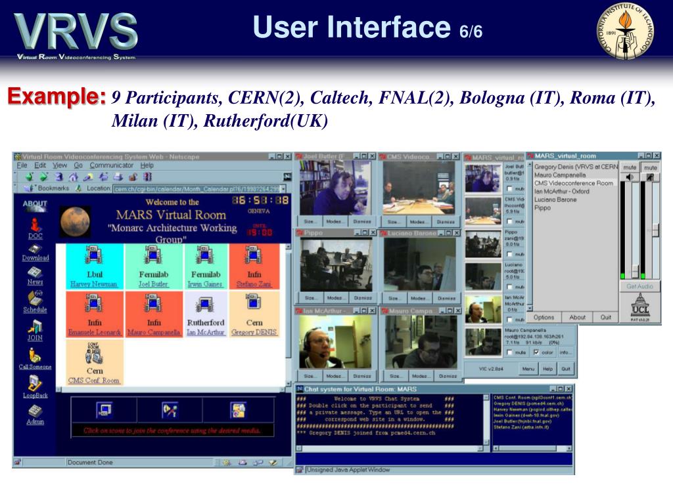Go to Home via Netscape toolbar icon

74,177
